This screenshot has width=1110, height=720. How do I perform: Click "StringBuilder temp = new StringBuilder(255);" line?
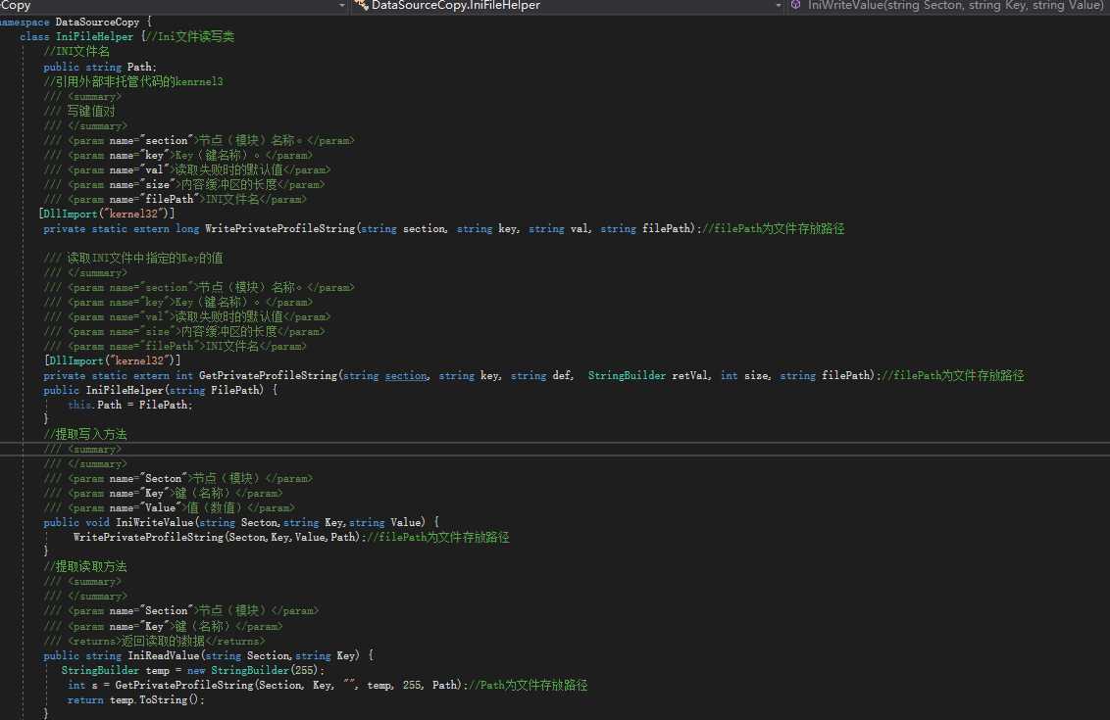click(193, 670)
